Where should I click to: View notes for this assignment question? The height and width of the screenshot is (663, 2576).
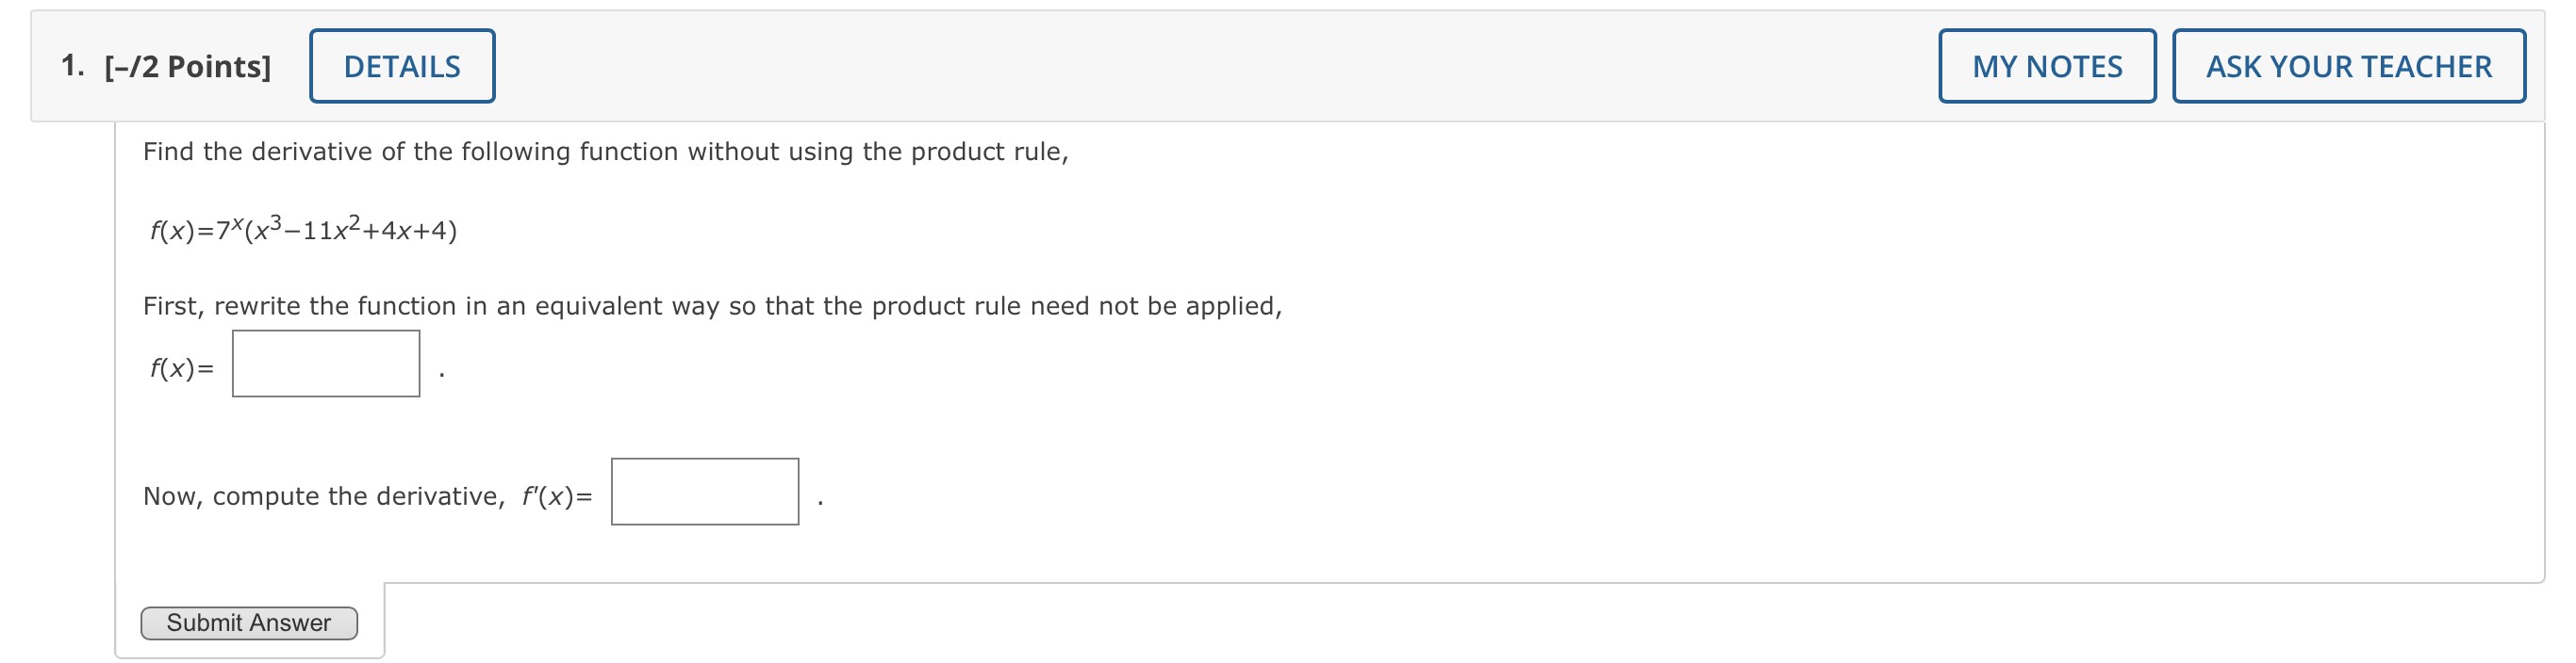[2046, 65]
